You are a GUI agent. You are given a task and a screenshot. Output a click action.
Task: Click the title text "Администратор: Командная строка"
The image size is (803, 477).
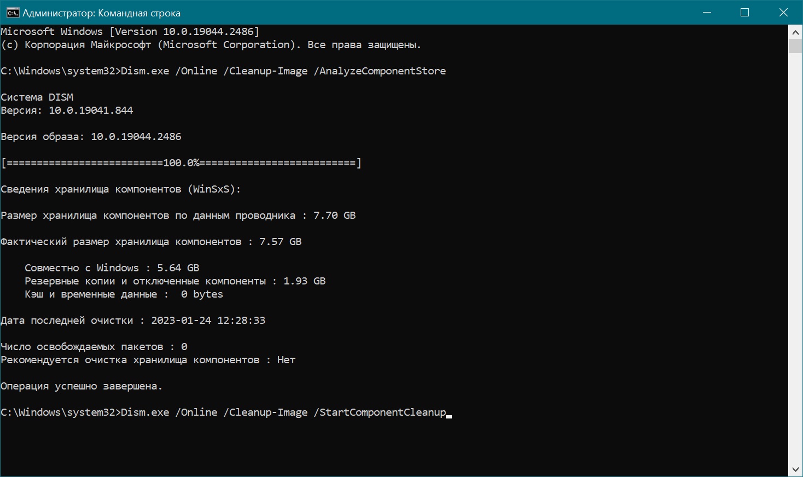(x=101, y=13)
